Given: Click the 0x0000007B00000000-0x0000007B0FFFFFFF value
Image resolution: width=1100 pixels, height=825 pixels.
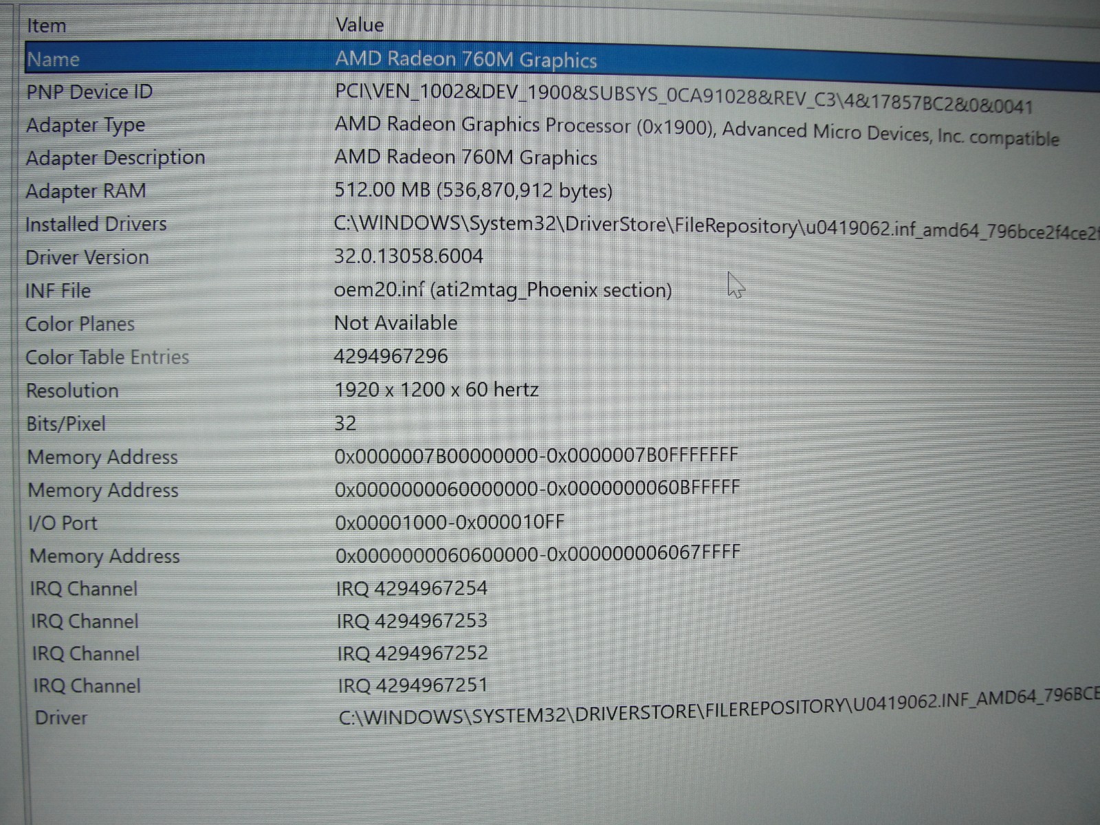Looking at the screenshot, I should pyautogui.click(x=536, y=455).
